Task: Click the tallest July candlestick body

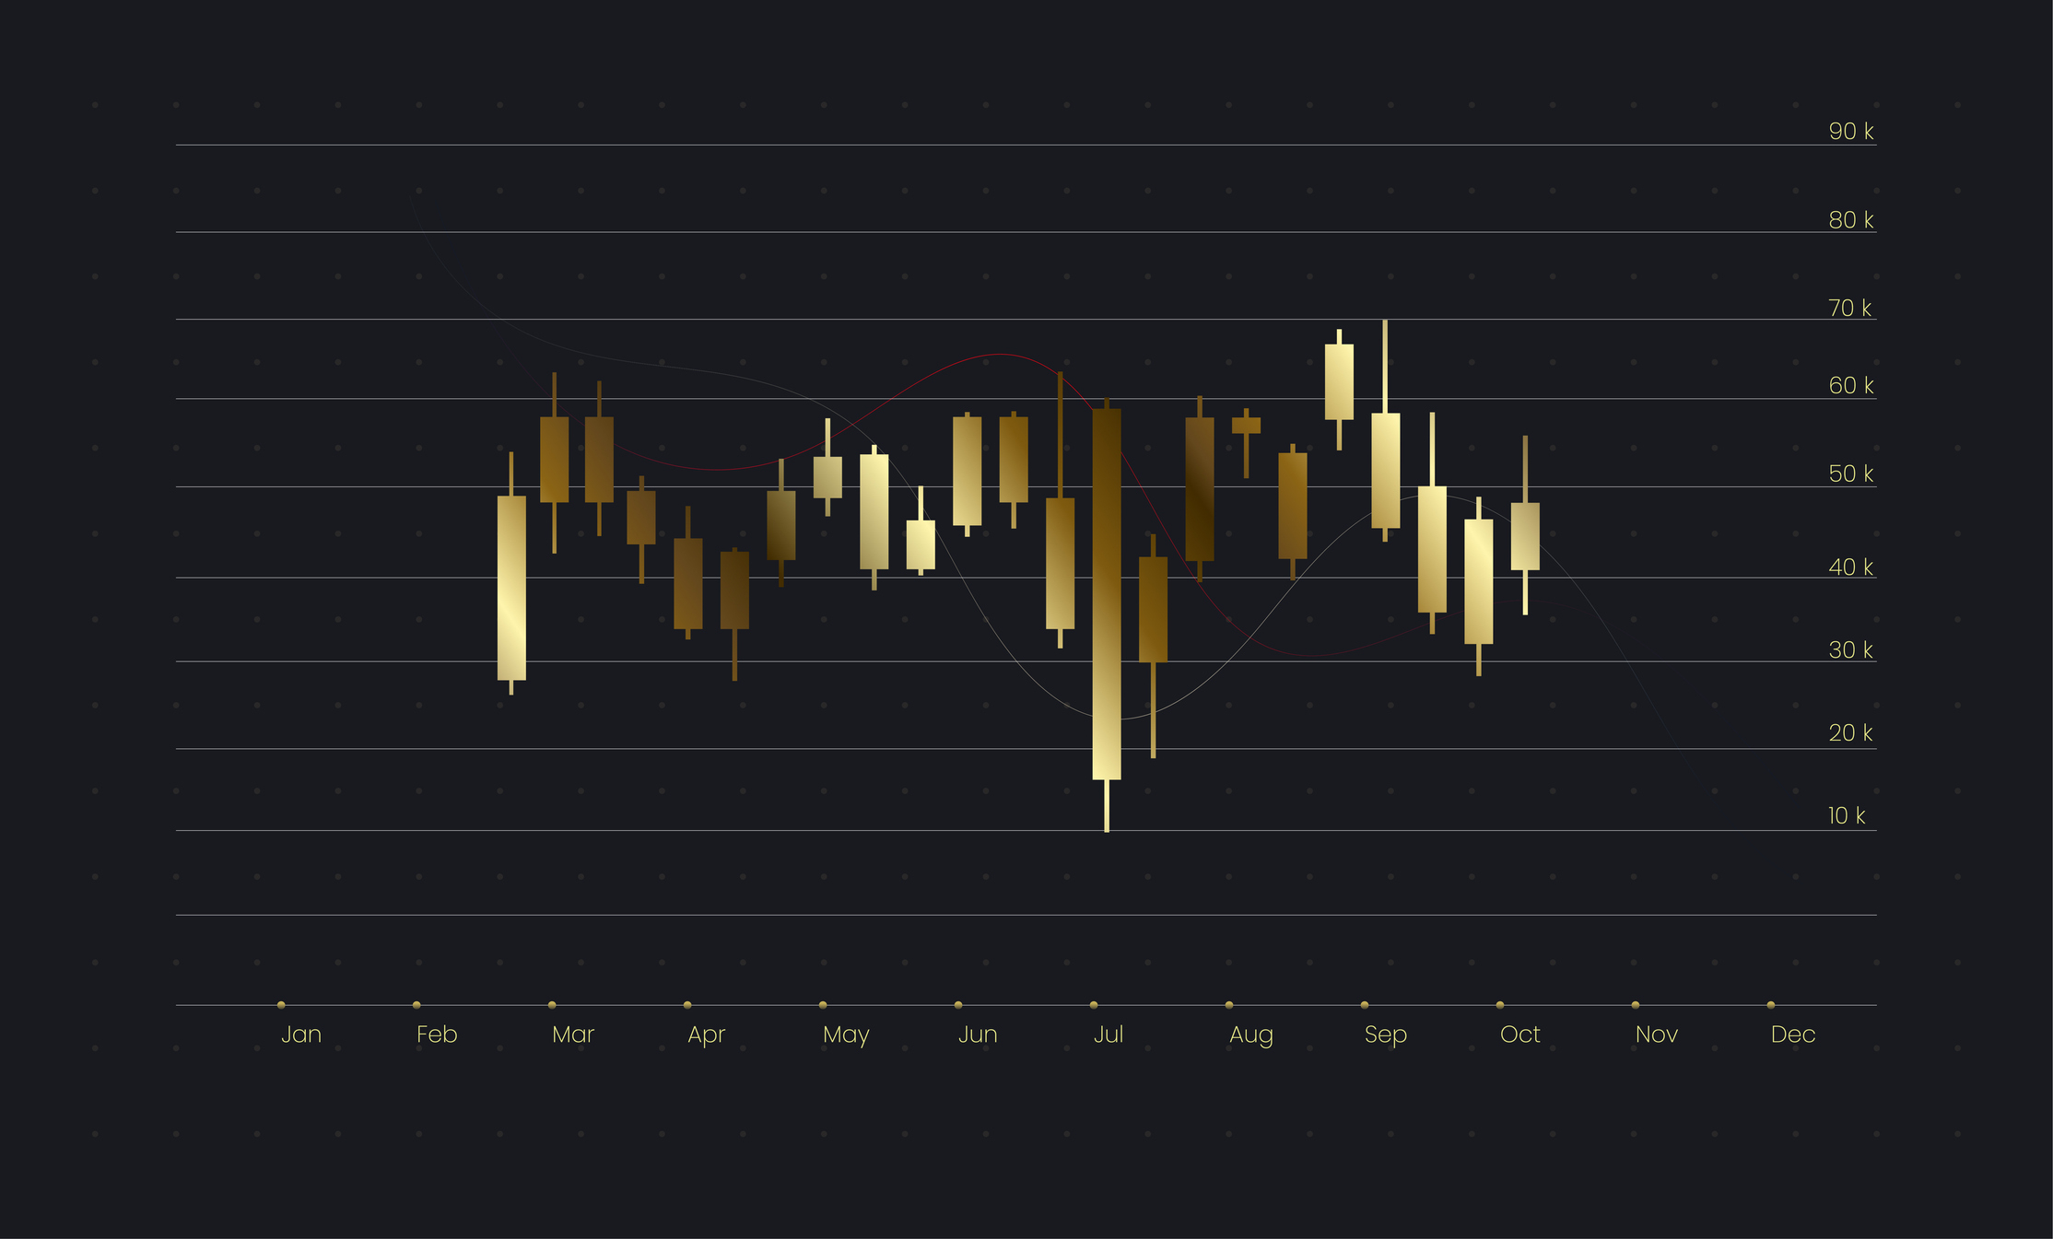Action: pyautogui.click(x=1107, y=594)
